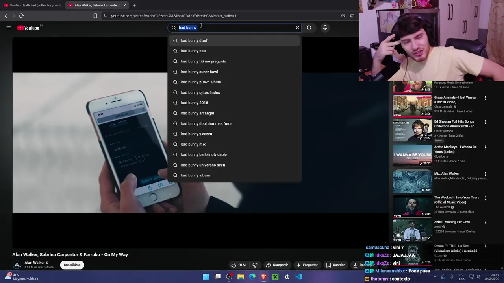Open Avicii Waiting For Love thumbnail
The height and width of the screenshot is (283, 504).
(412, 230)
